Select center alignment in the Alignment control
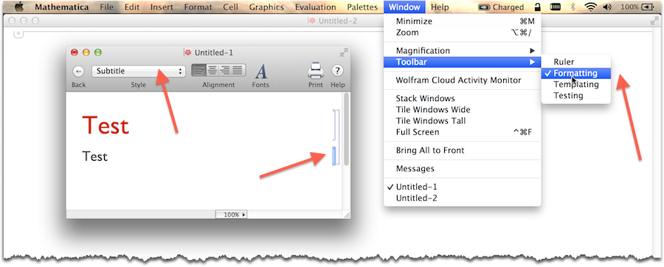 pyautogui.click(x=212, y=70)
